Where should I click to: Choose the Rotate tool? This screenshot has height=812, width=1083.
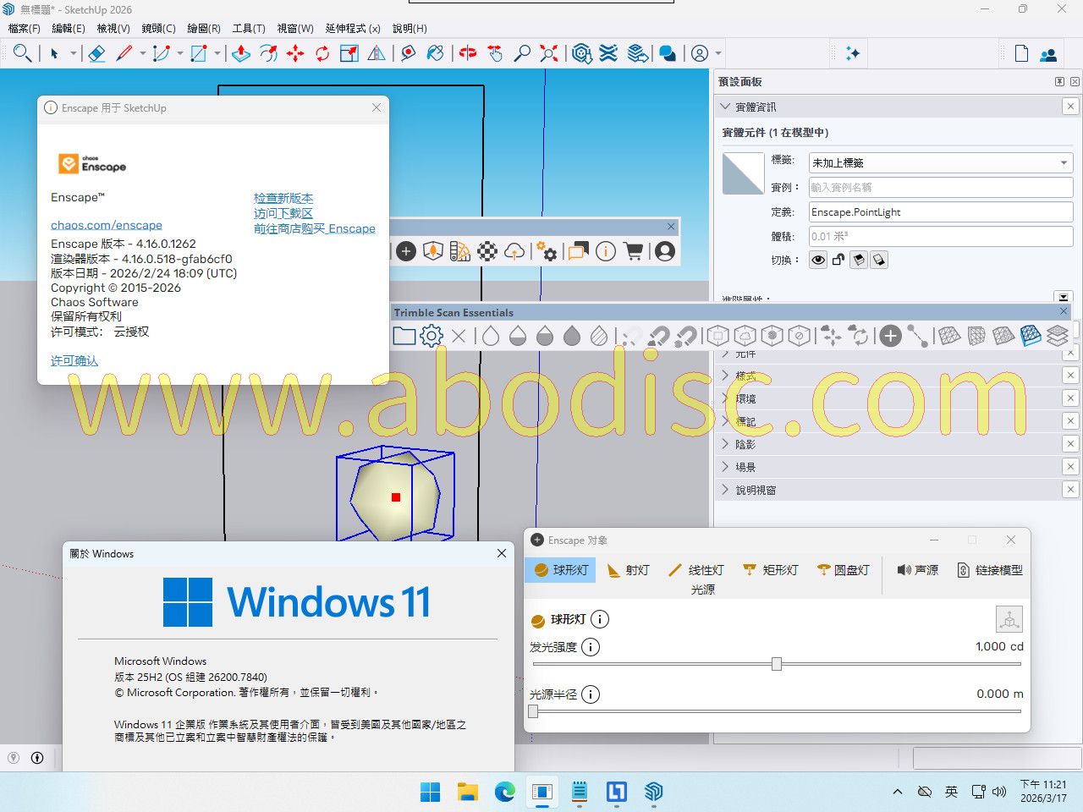[322, 54]
